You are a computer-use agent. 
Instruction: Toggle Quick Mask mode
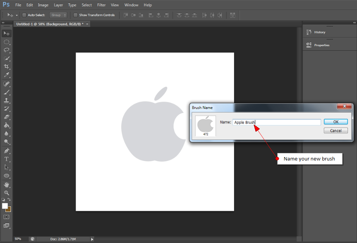pos(6,217)
